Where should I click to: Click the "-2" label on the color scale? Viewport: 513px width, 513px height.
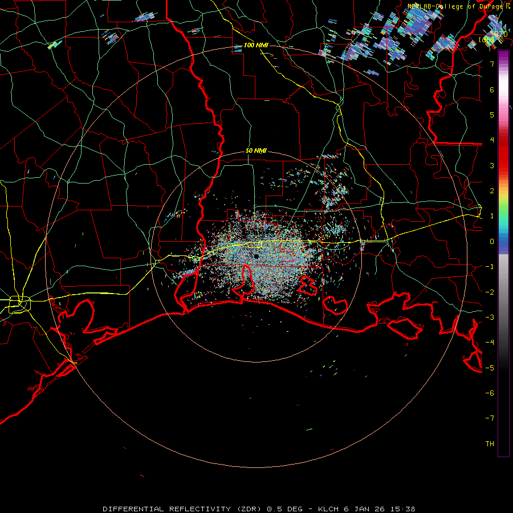(x=490, y=292)
